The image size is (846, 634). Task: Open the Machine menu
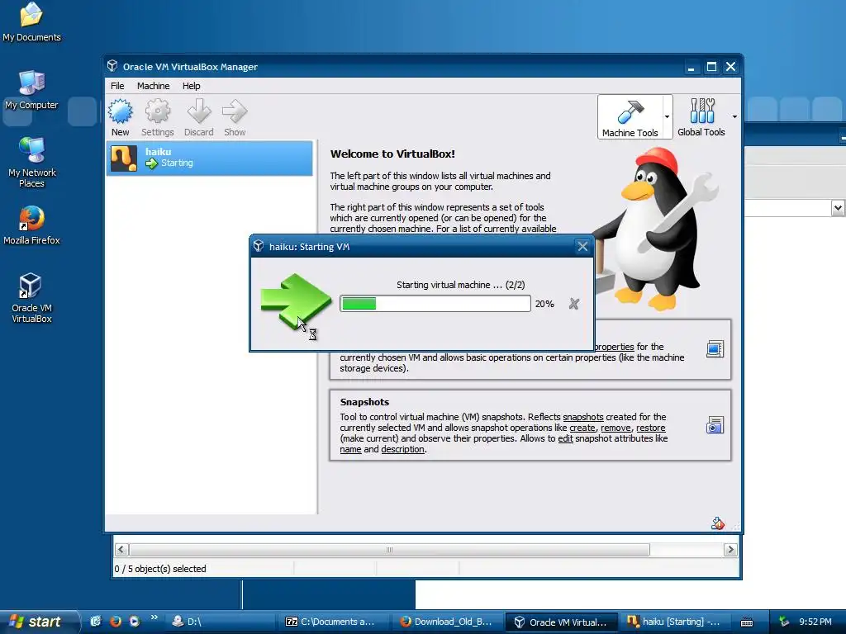(153, 86)
